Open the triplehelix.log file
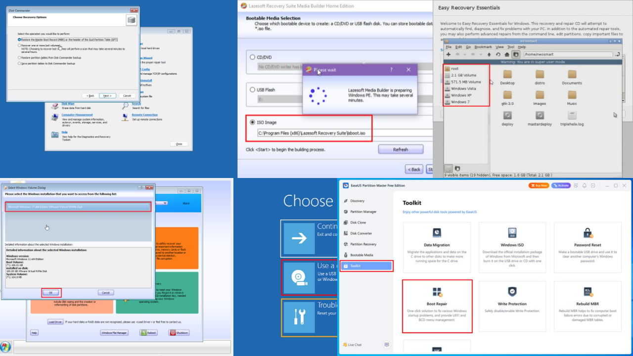 (x=572, y=118)
